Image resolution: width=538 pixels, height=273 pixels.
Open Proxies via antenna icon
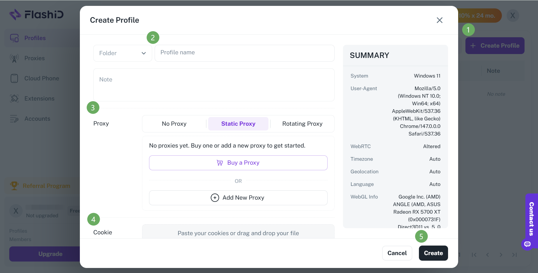tap(14, 58)
